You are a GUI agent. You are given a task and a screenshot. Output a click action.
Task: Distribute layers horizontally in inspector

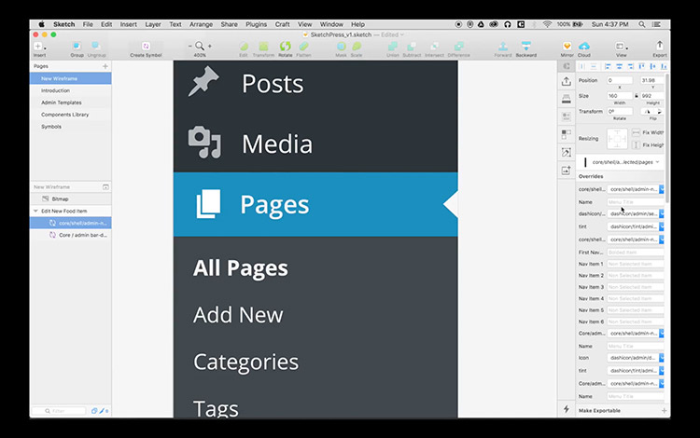pos(581,66)
